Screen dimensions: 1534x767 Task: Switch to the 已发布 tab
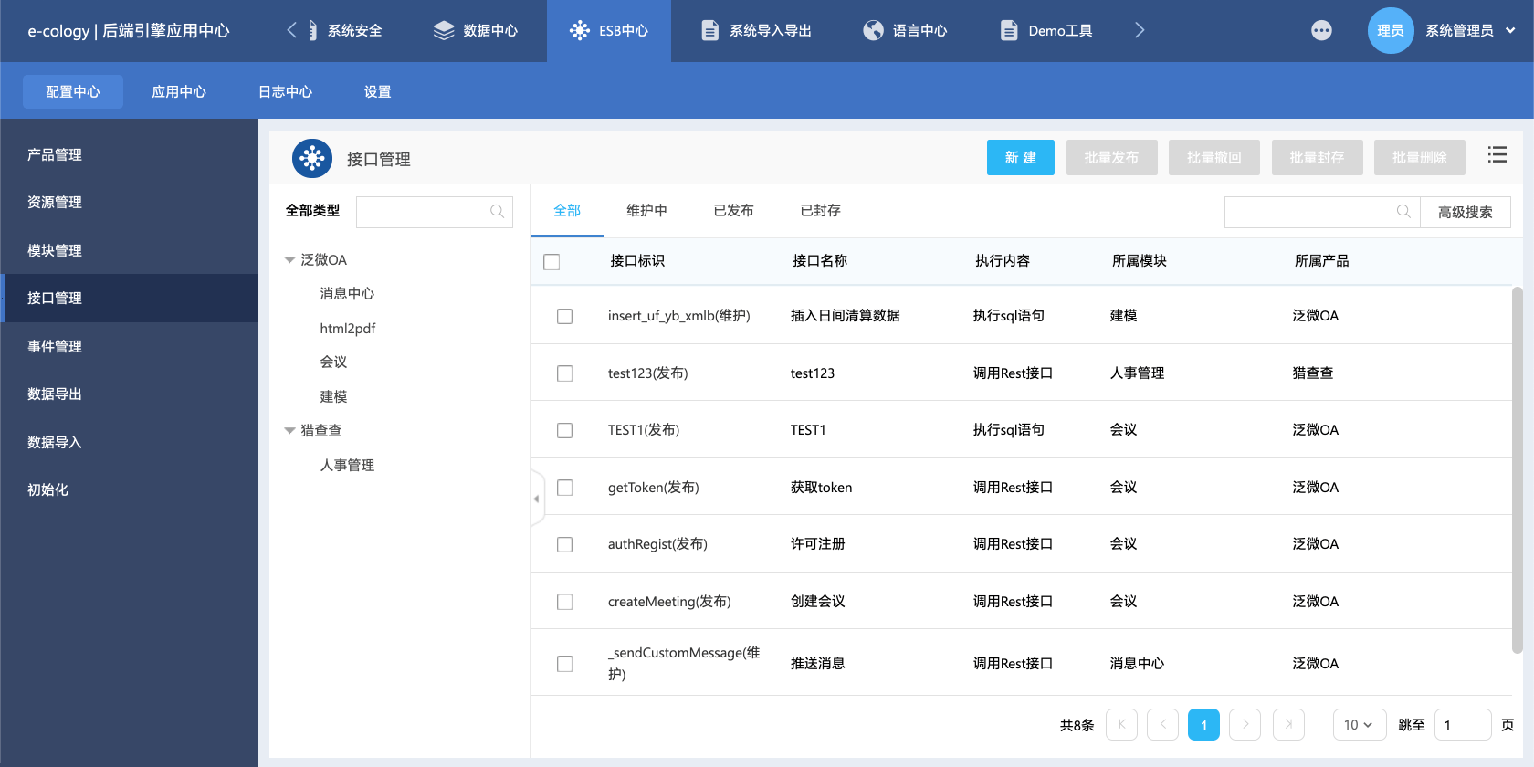click(733, 211)
